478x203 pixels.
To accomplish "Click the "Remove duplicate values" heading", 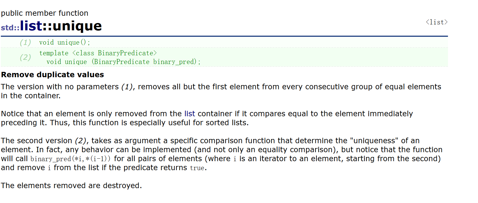I will point(52,75).
